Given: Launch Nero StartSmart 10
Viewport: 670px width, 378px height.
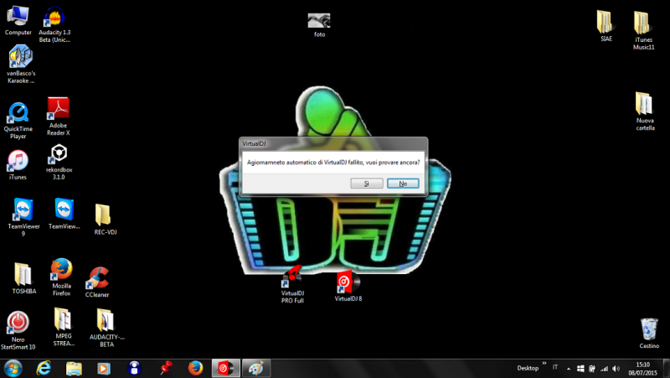Looking at the screenshot, I should (18, 330).
